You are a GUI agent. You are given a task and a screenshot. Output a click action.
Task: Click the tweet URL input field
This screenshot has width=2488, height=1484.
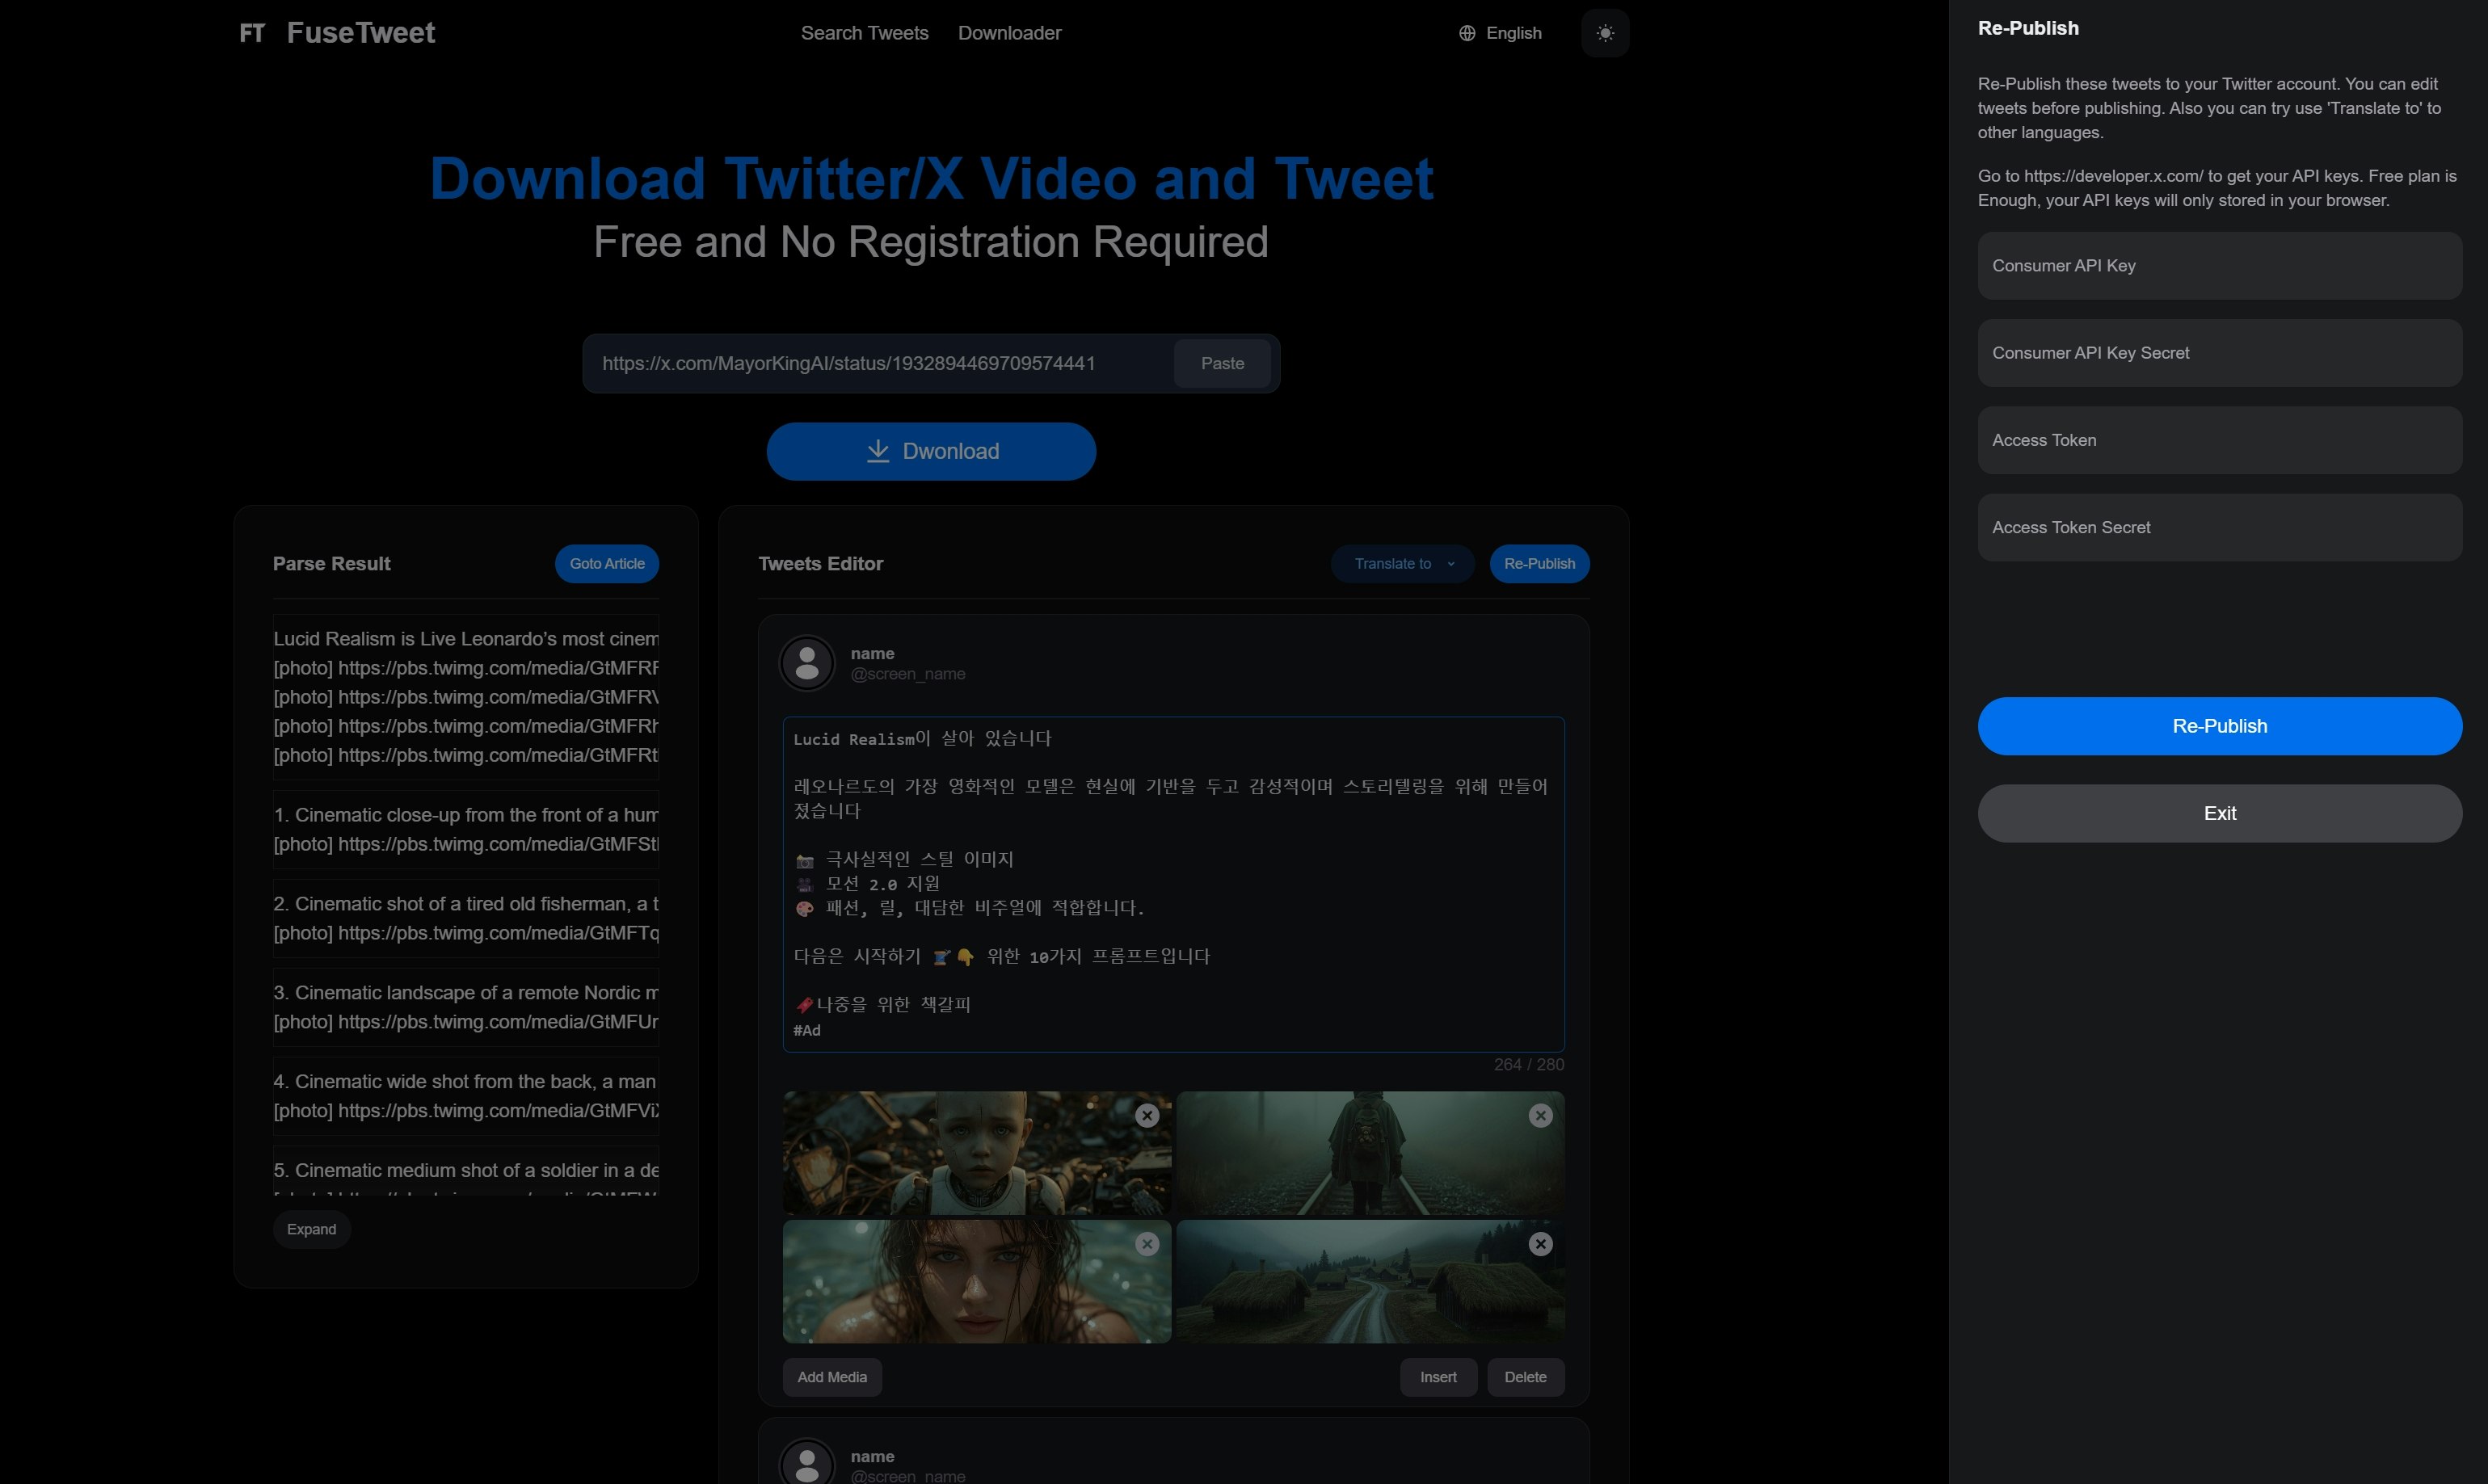(x=880, y=363)
